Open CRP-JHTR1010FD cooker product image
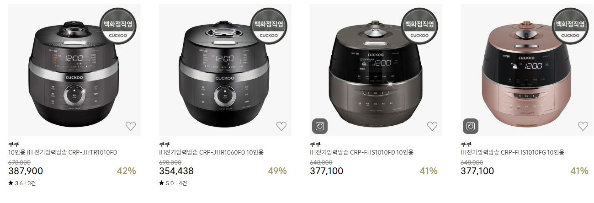The width and height of the screenshot is (594, 203). (x=72, y=70)
